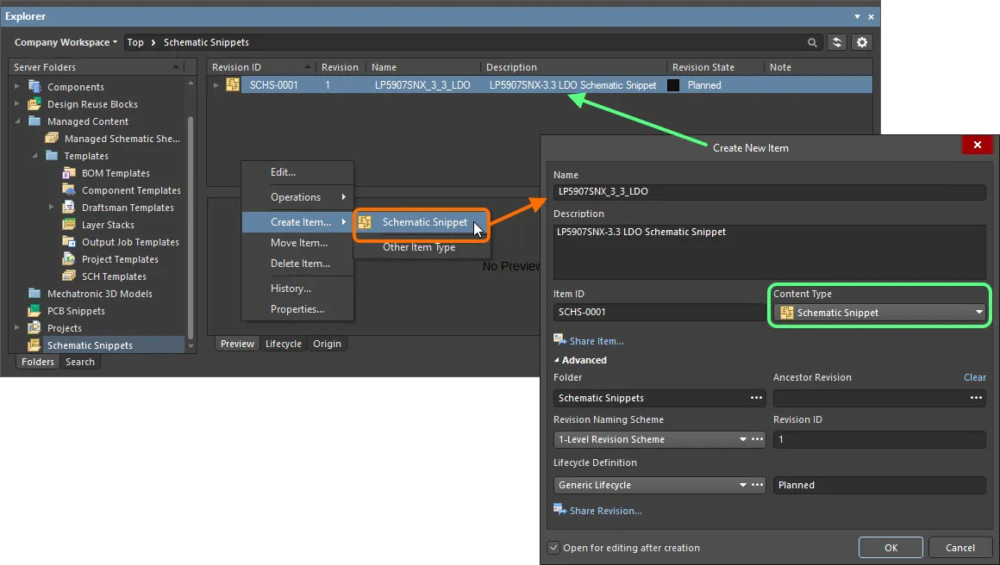This screenshot has width=1000, height=565.
Task: Click the Item ID input field
Action: coord(659,312)
